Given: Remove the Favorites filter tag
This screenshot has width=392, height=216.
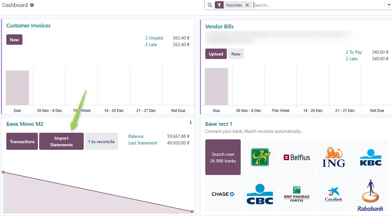Looking at the screenshot, I should coord(247,5).
